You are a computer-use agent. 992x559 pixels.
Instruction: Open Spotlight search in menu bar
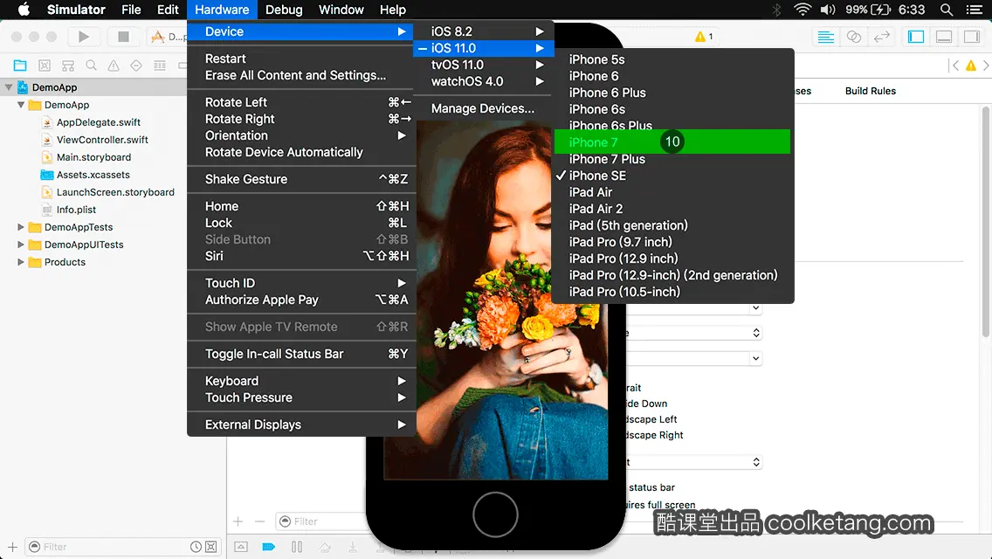947,10
